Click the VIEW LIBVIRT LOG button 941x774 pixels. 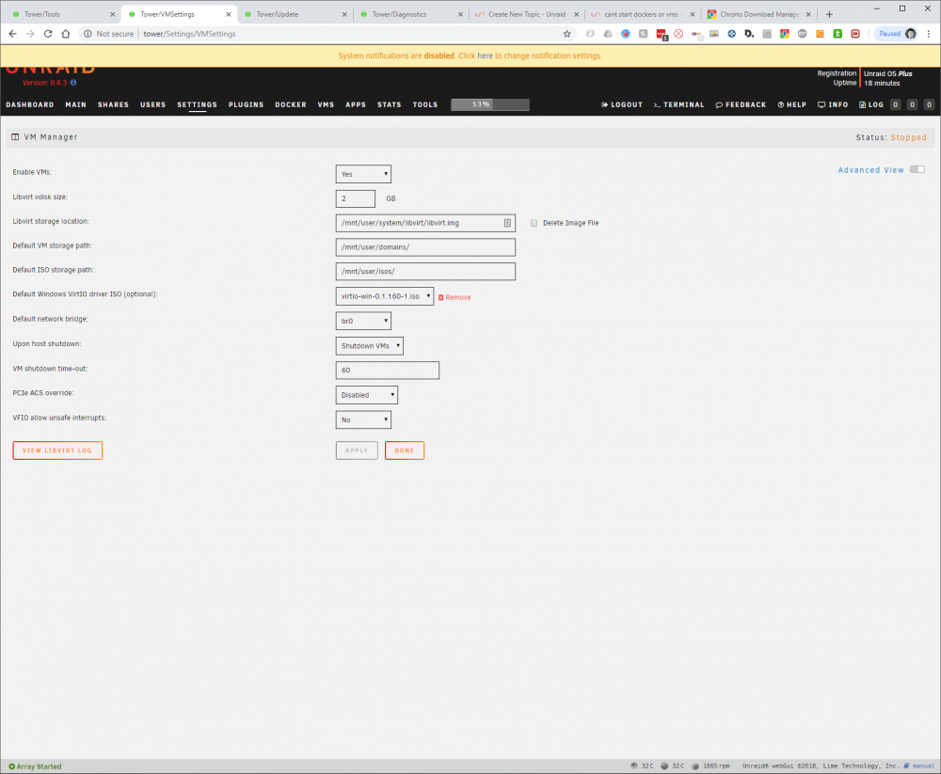[57, 450]
